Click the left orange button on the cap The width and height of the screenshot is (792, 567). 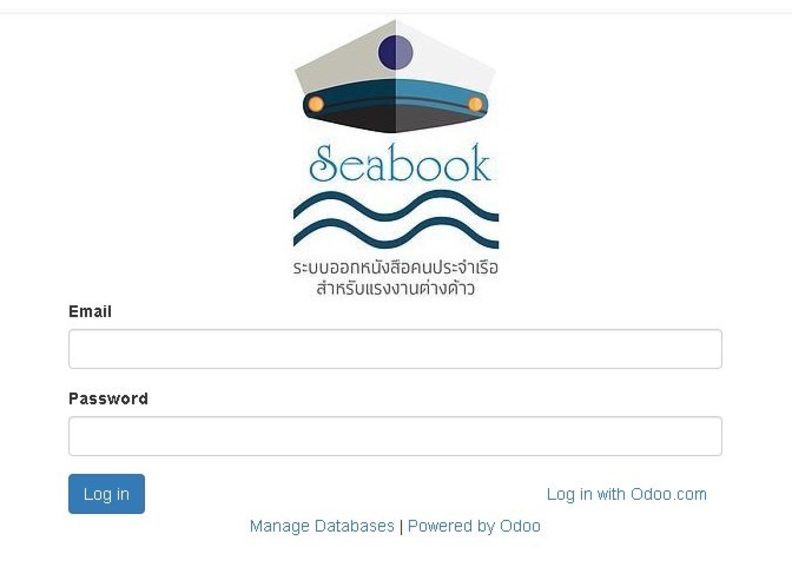coord(316,104)
